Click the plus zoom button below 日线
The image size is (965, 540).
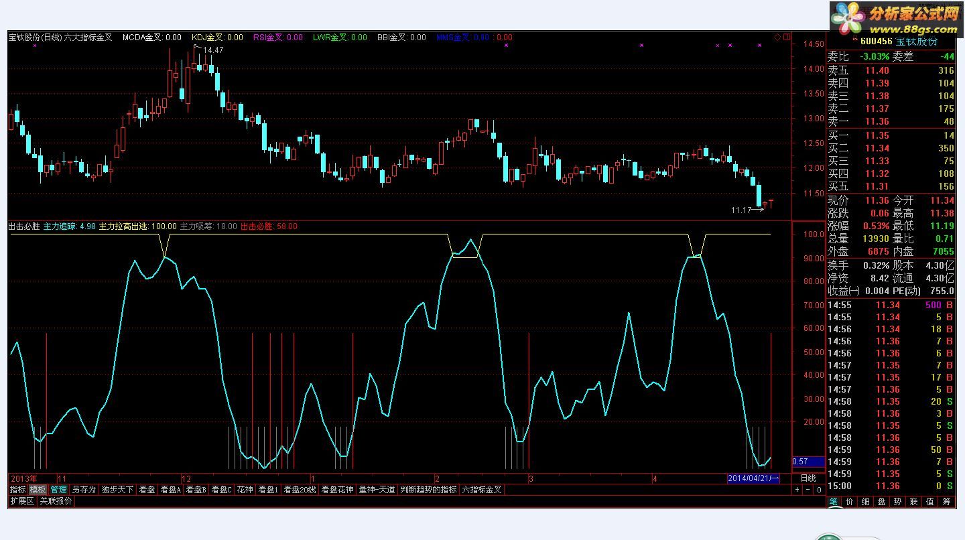coord(797,490)
